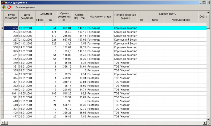
Task: Click the current row indicator arrow
Action: (x=2, y=28)
